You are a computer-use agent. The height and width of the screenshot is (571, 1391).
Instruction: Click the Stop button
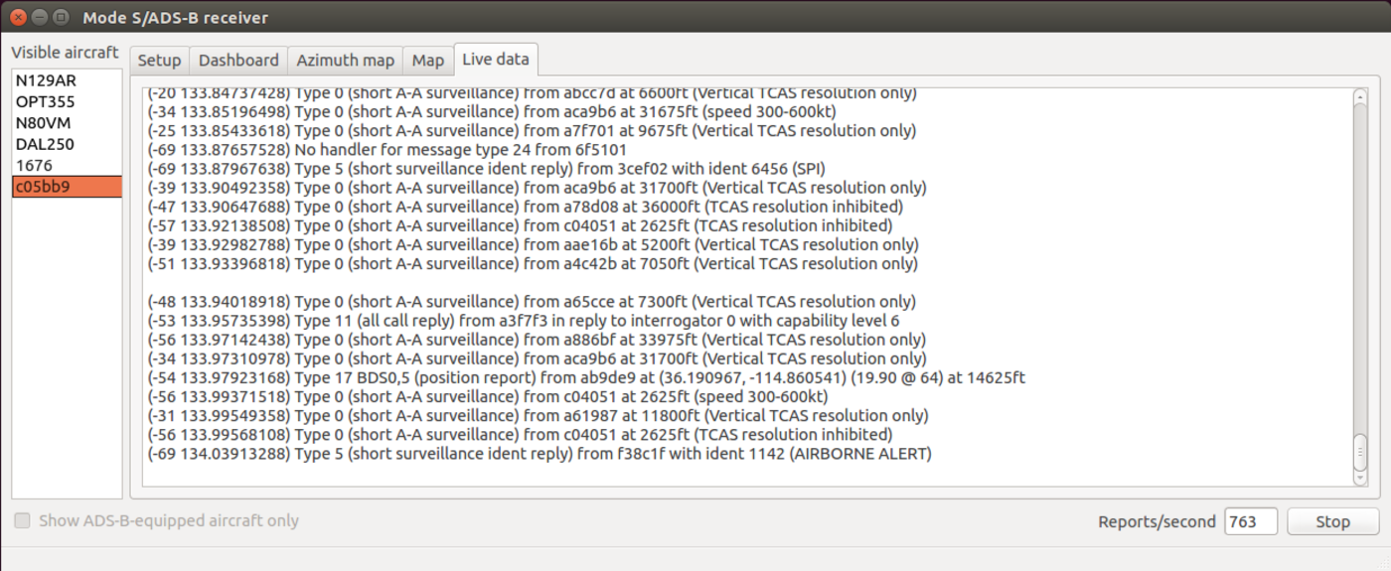(1332, 521)
